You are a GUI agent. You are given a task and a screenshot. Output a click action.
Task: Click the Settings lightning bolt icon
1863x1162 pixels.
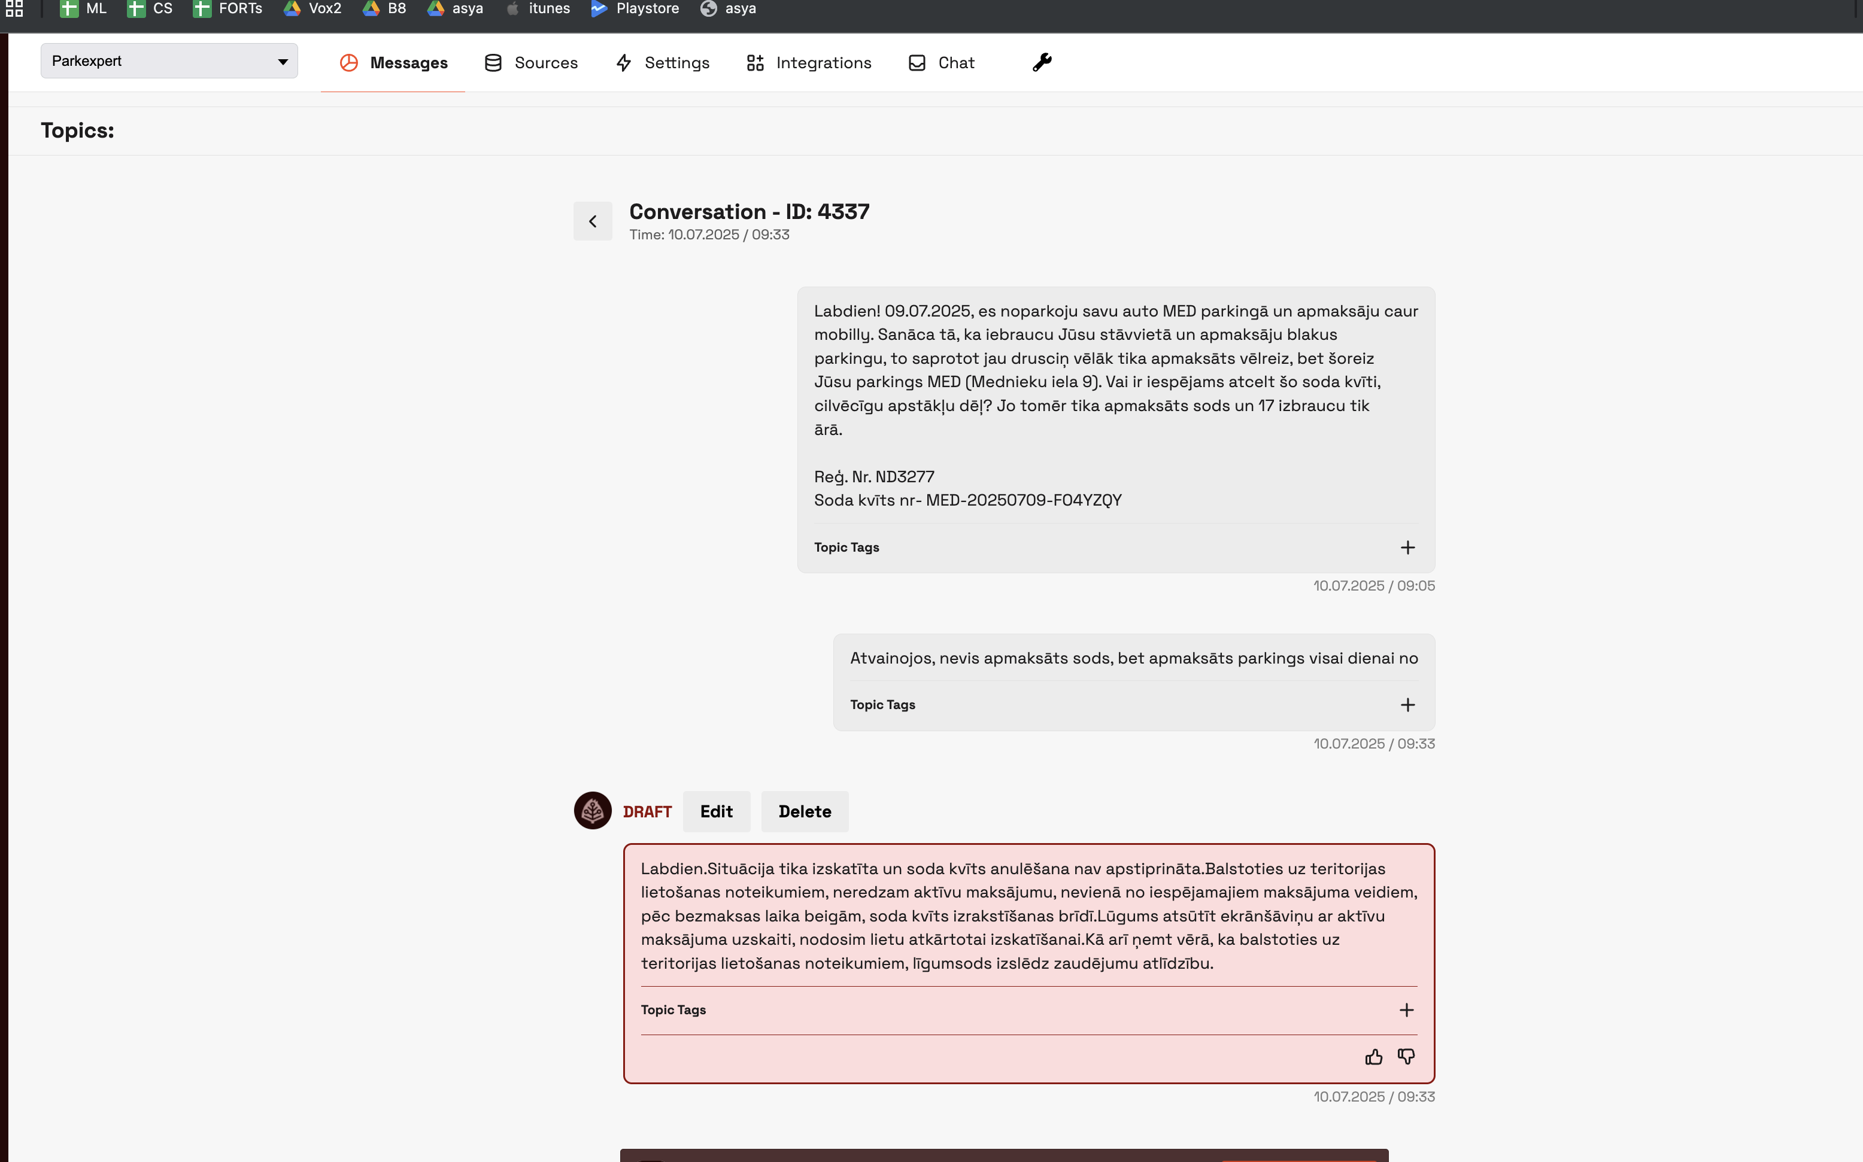(624, 63)
